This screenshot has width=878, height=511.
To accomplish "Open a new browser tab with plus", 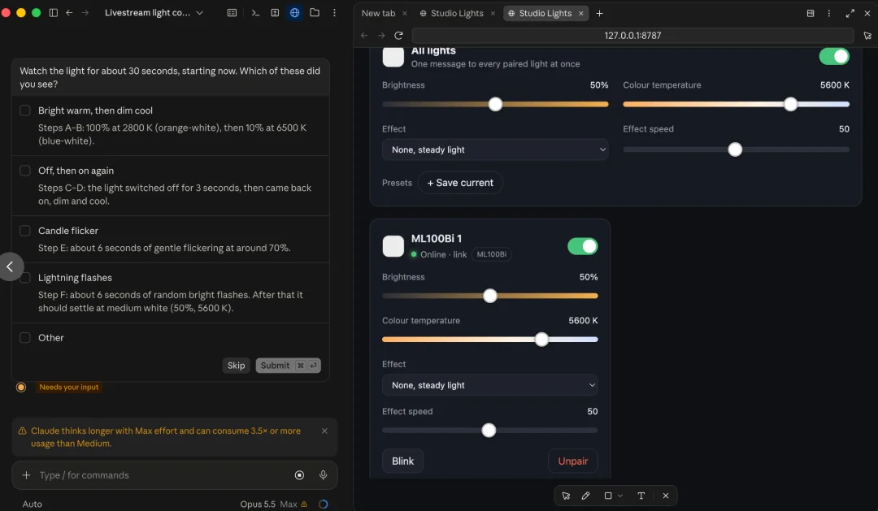I will click(x=599, y=13).
